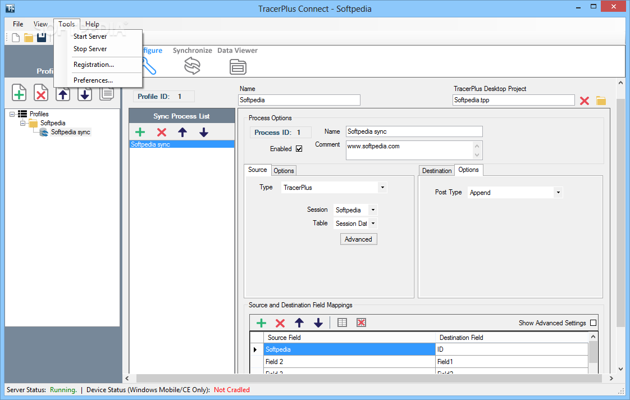Open the source Type dropdown
The image size is (630, 400).
[382, 187]
